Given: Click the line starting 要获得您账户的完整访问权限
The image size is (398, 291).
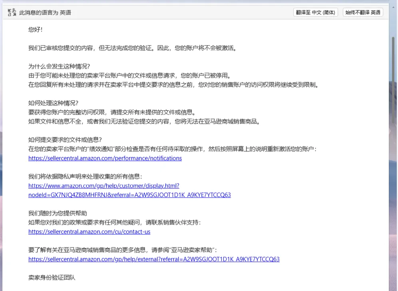Looking at the screenshot, I should point(112,112).
